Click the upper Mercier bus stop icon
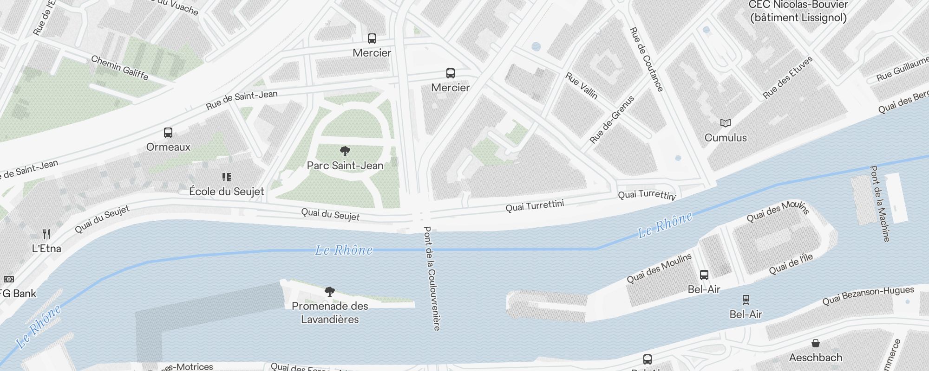929x371 pixels. (372, 38)
